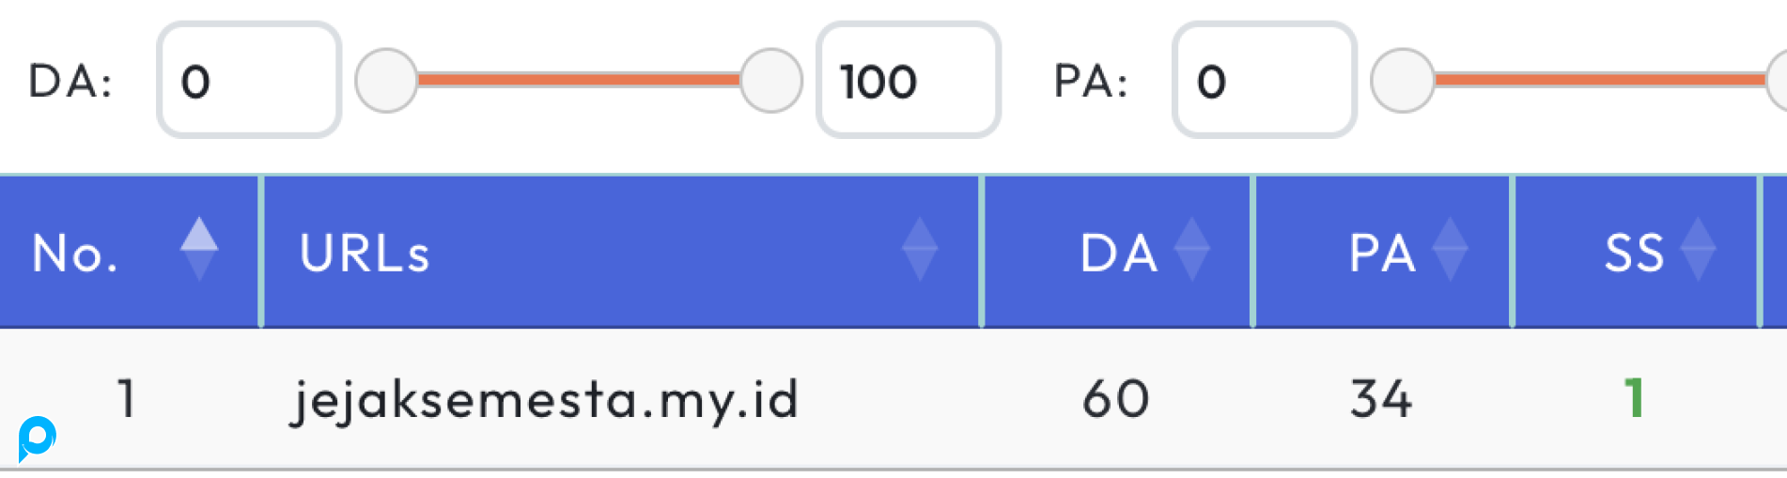Click the blue chat bubble icon
Viewport: 1787px width, 478px height.
(x=38, y=438)
